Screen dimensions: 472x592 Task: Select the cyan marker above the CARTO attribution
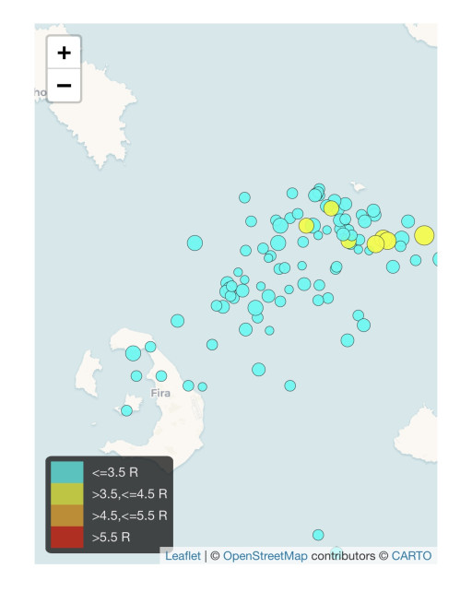(x=318, y=535)
